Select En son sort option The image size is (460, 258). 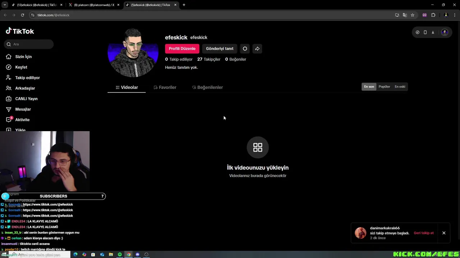369,87
